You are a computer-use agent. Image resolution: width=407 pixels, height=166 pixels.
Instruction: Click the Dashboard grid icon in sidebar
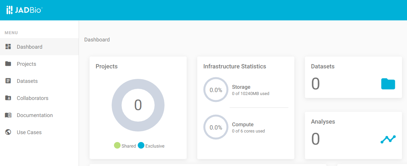tap(8, 47)
